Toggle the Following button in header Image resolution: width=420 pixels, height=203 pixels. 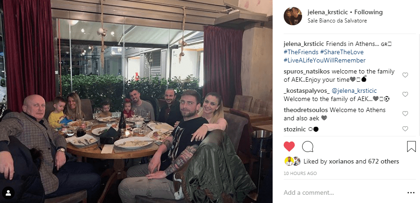(368, 12)
